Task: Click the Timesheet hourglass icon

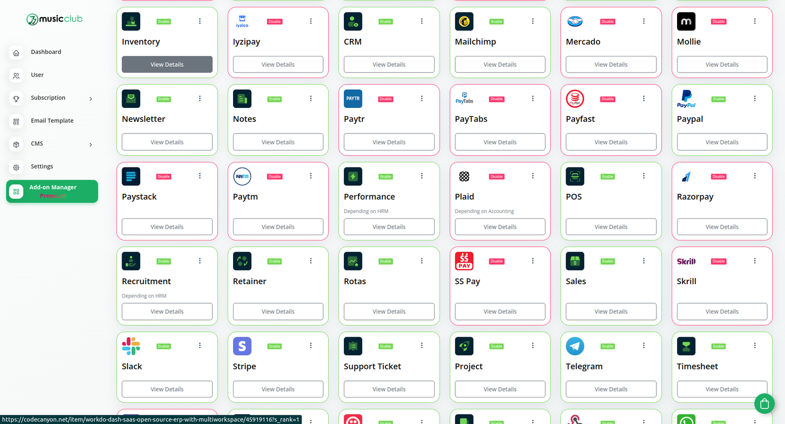Action: [x=686, y=346]
